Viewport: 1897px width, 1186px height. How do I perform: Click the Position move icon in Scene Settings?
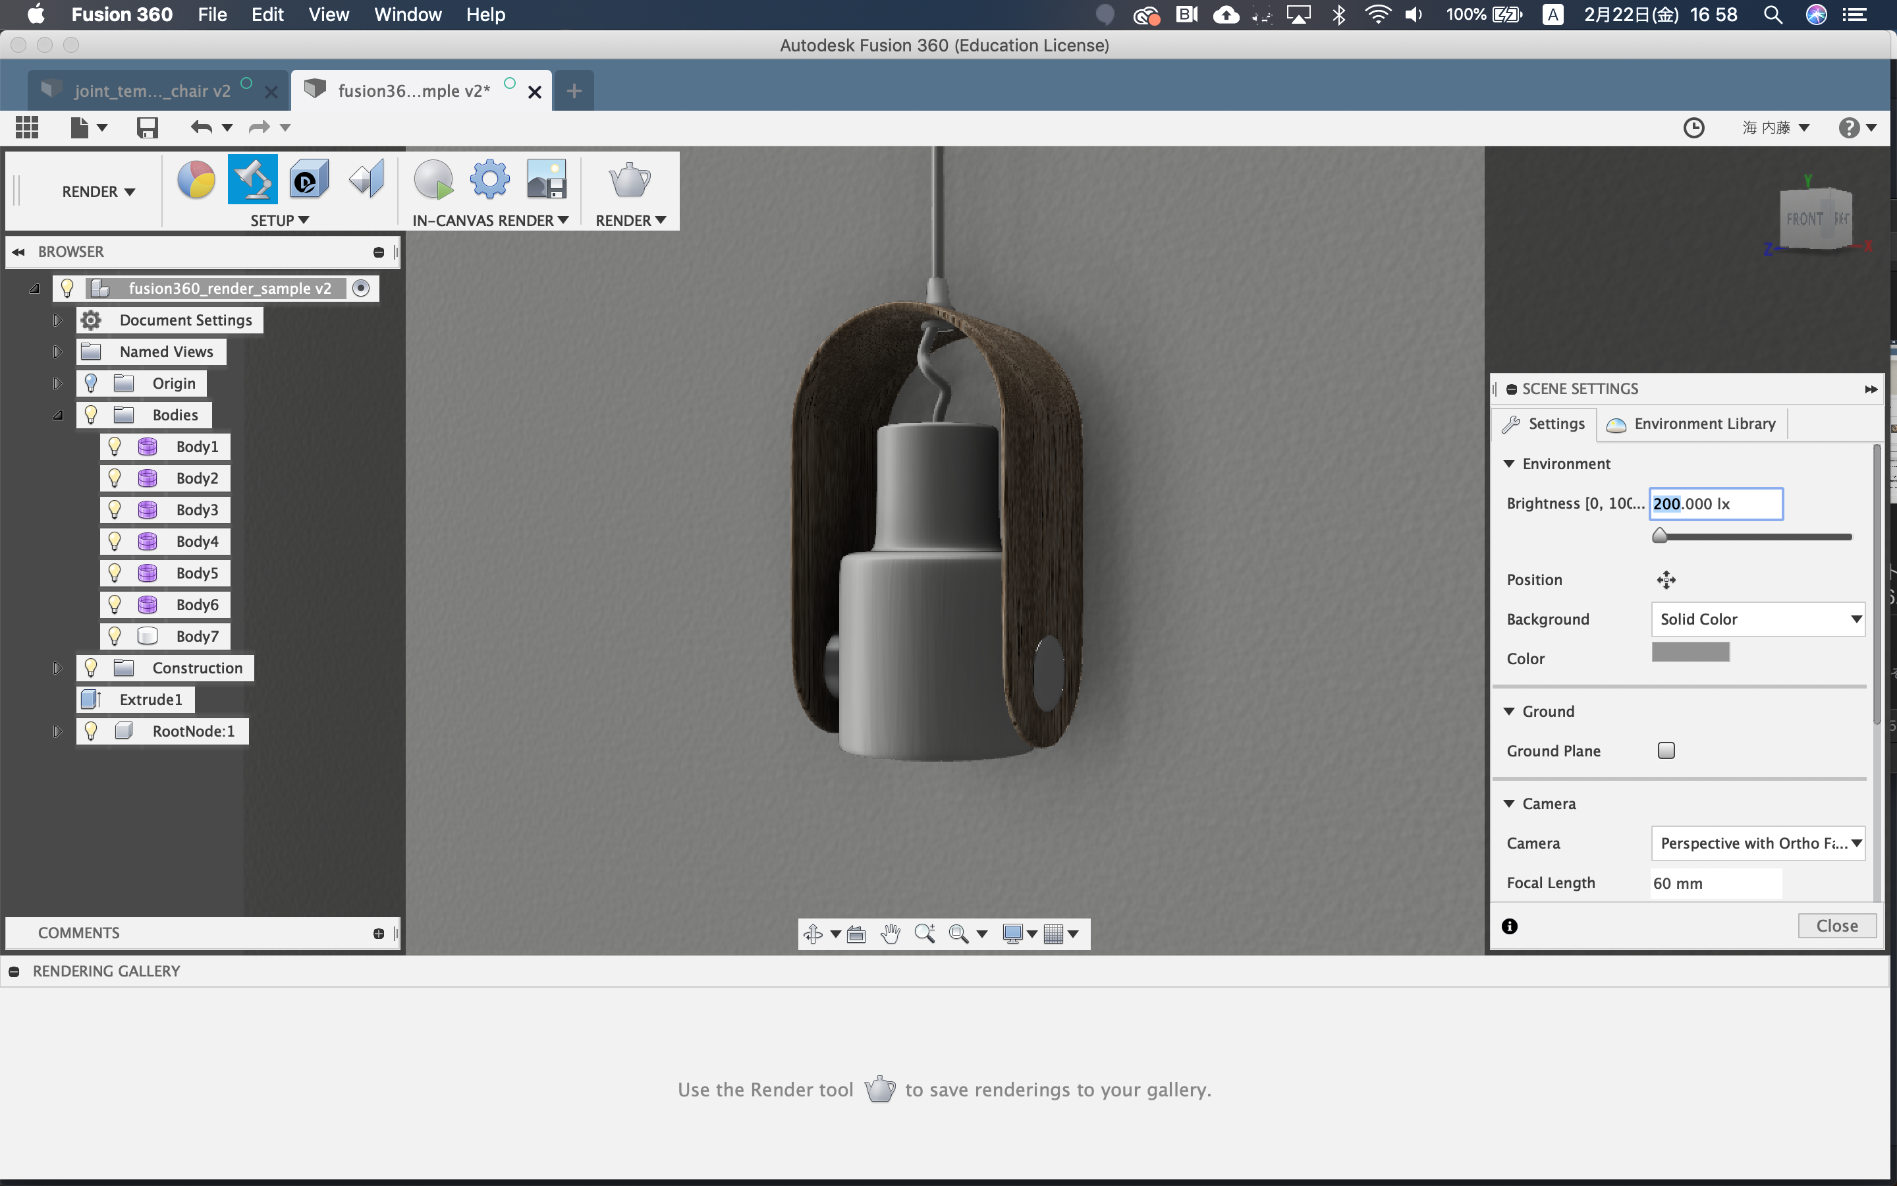[x=1666, y=580]
